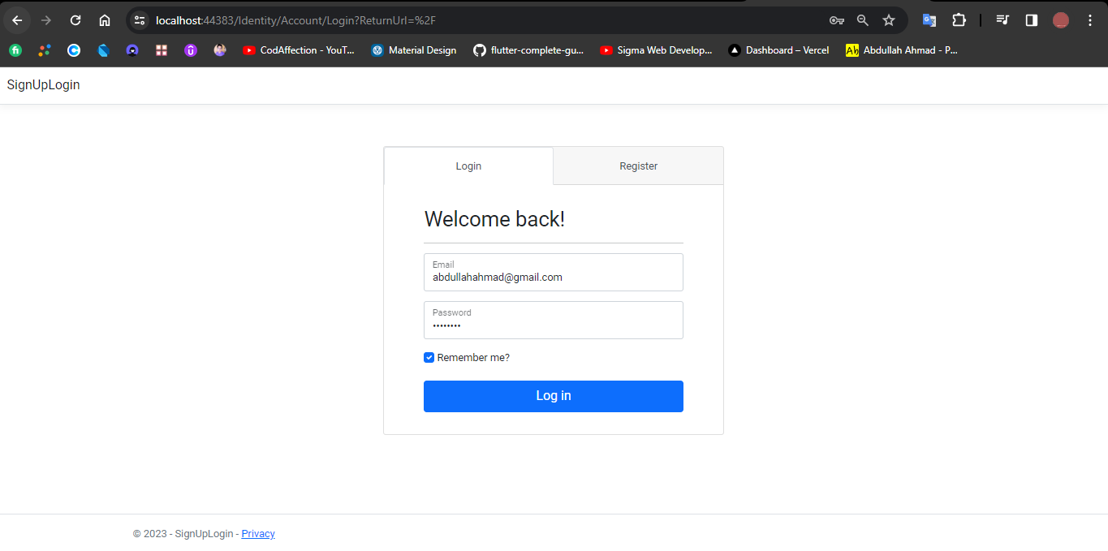Open the Sigma Web Development bookmark
The image size is (1108, 551).
pos(656,50)
